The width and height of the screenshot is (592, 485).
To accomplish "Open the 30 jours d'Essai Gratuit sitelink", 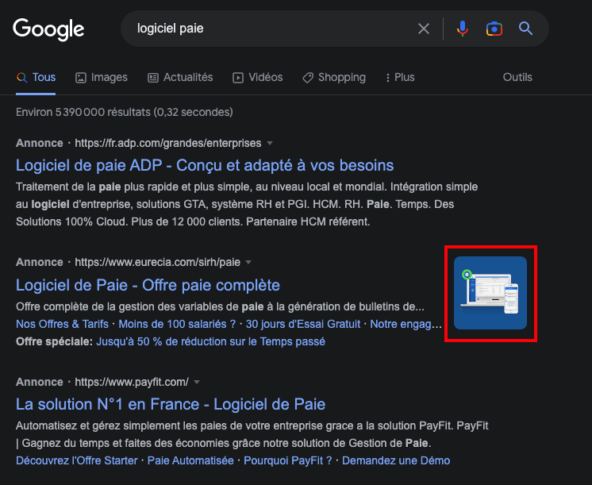I will 303,324.
